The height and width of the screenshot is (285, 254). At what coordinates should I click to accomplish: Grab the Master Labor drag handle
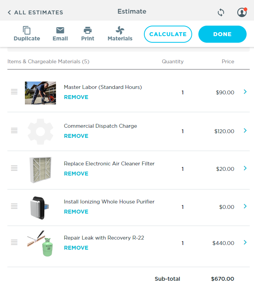14,92
